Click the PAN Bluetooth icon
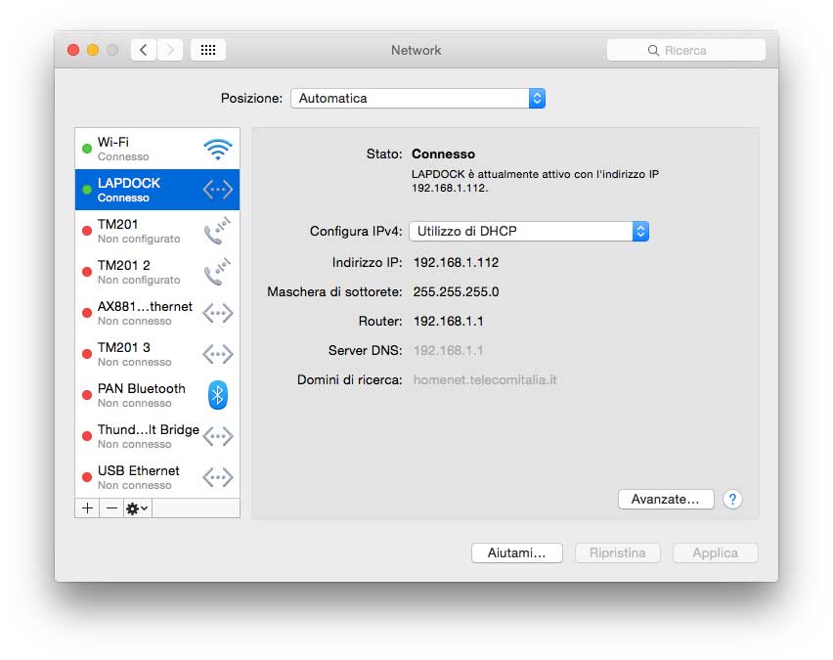This screenshot has width=833, height=660. pyautogui.click(x=218, y=395)
